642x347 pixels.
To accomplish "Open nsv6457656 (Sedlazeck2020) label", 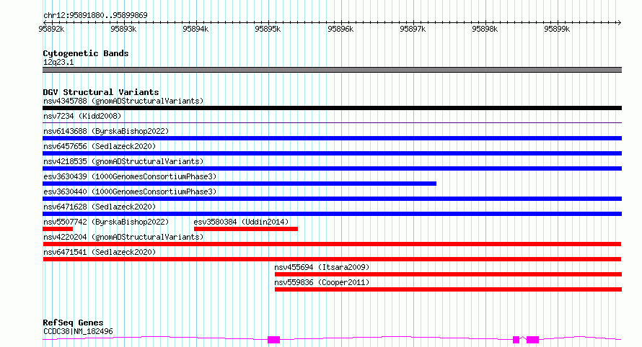I will point(100,146).
